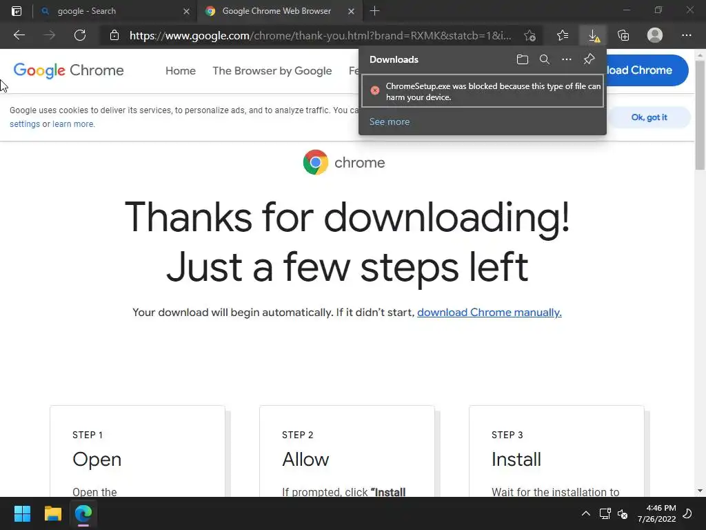Open the cookie settings link
This screenshot has width=706, height=530.
[x=25, y=124]
